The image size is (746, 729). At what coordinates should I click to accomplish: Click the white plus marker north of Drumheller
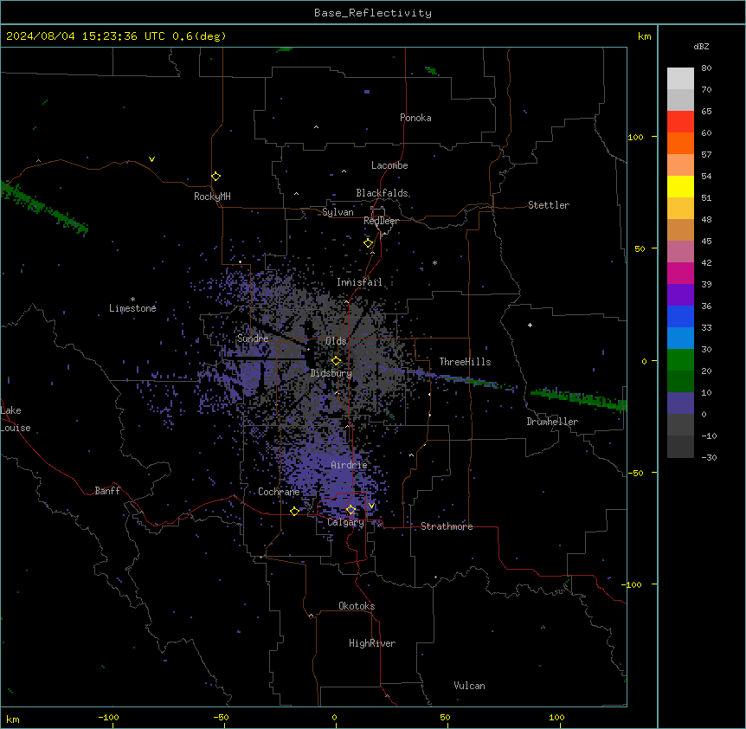tap(530, 325)
